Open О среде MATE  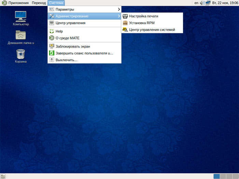[x=84, y=38]
